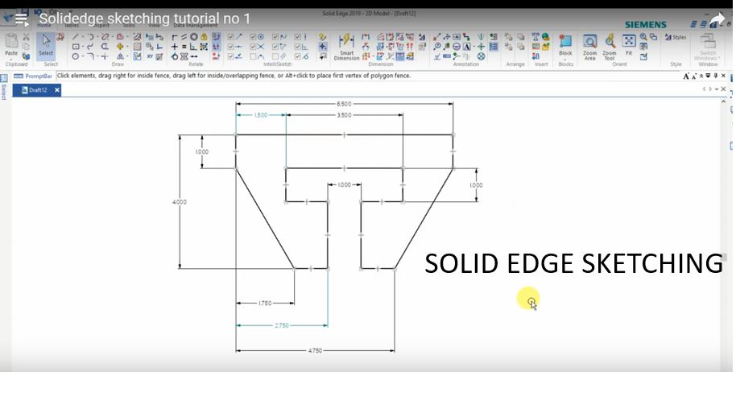The height and width of the screenshot is (413, 736).
Task: Open the Rectangle tool dropdown arrow
Action: click(83, 47)
